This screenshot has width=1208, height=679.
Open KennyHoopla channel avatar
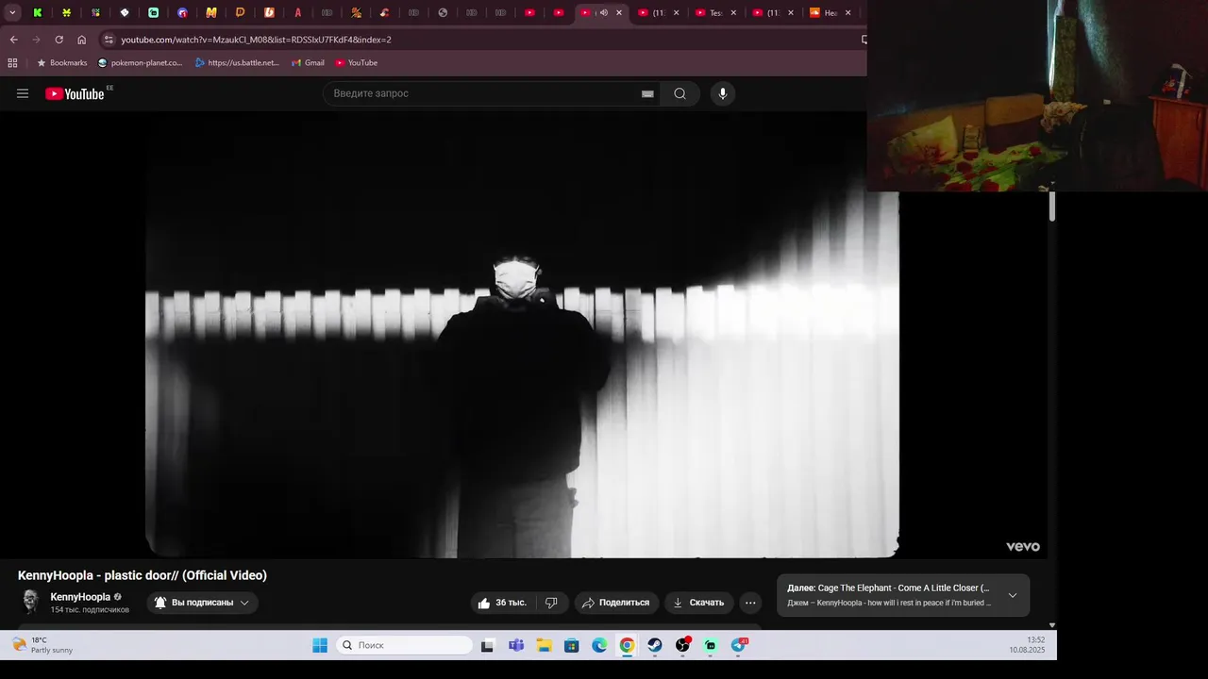(x=30, y=602)
